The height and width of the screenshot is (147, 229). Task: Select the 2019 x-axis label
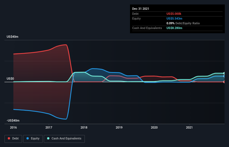(x=119, y=127)
